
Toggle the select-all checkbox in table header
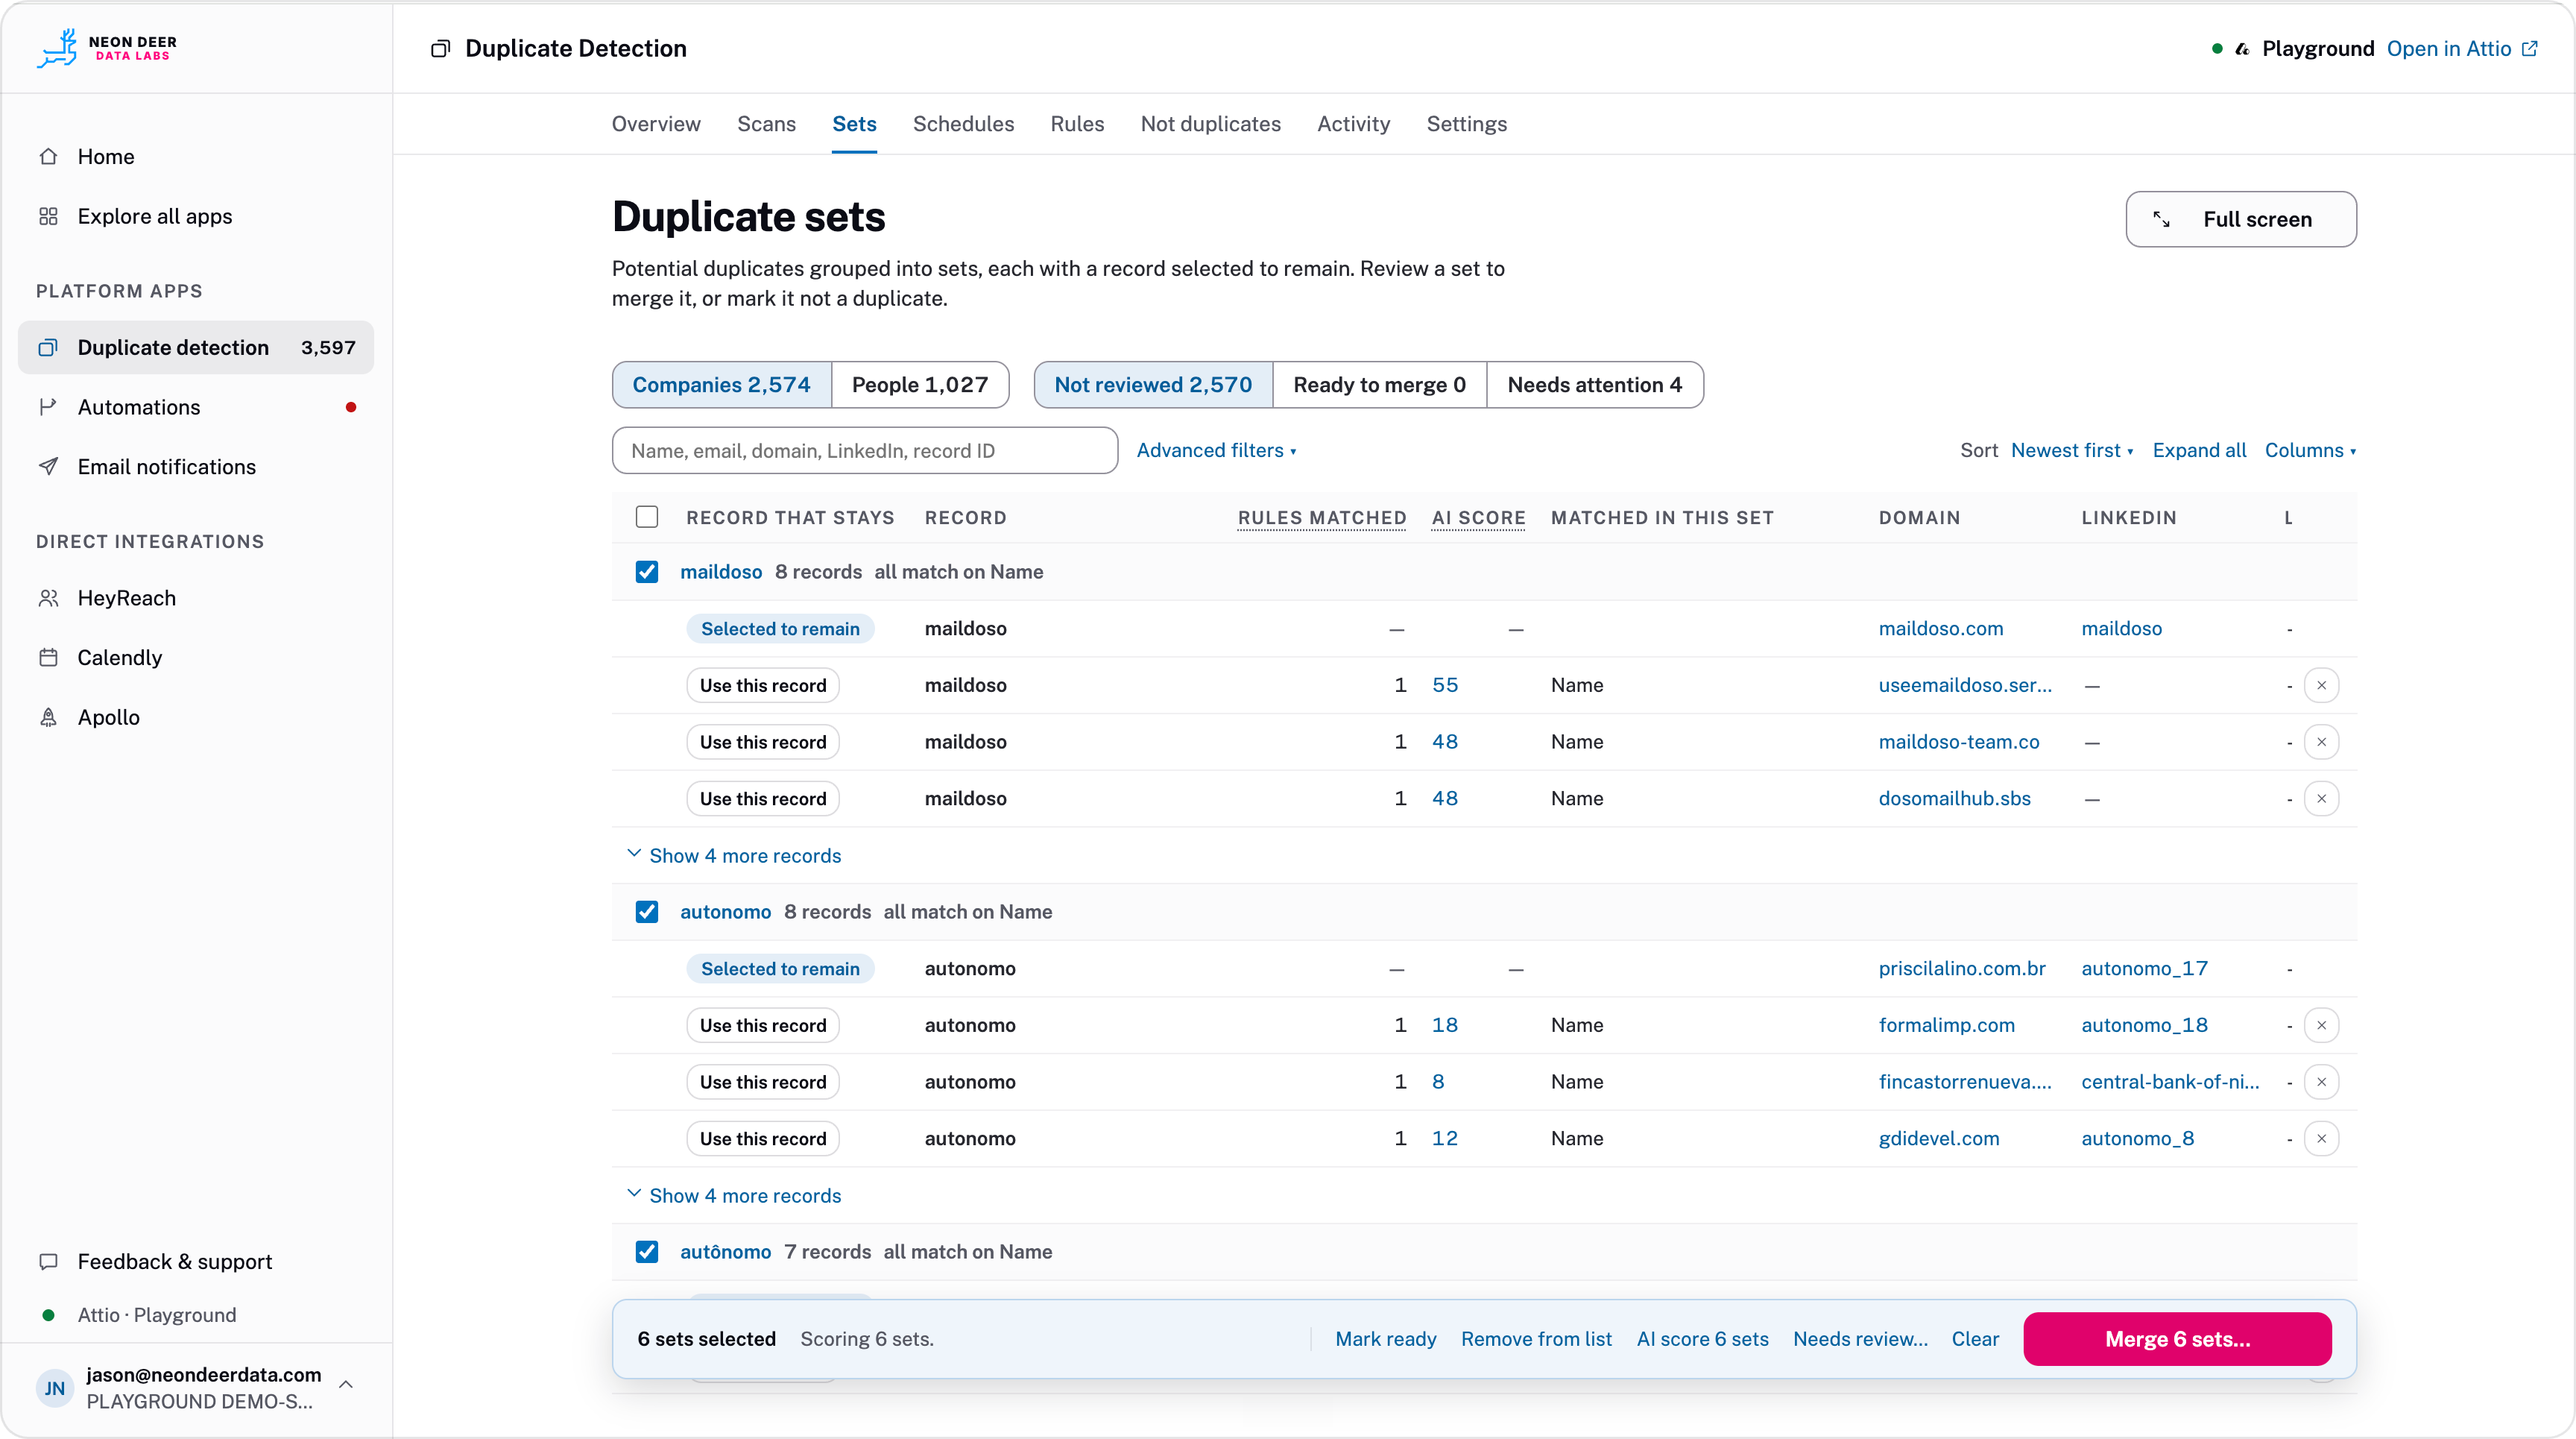[647, 517]
